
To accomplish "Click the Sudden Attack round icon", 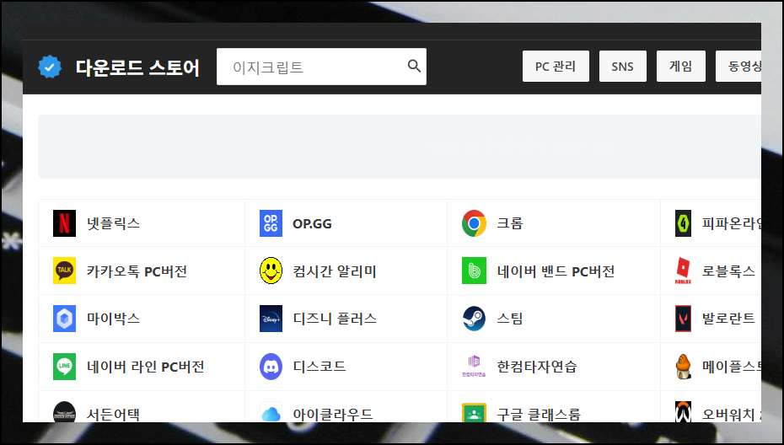I will click(x=65, y=411).
